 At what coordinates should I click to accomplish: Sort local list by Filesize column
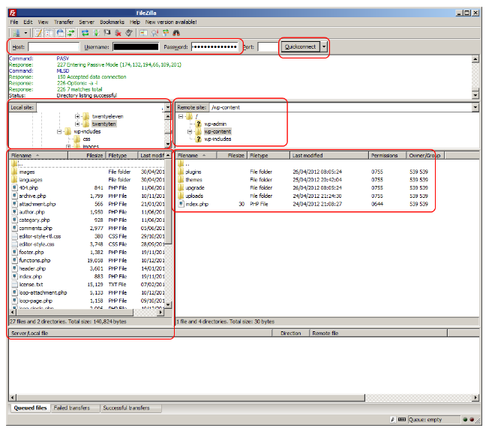[x=86, y=156]
